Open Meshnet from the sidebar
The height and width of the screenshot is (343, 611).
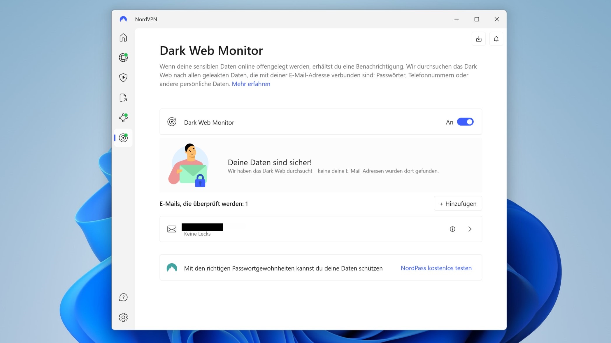pyautogui.click(x=123, y=118)
